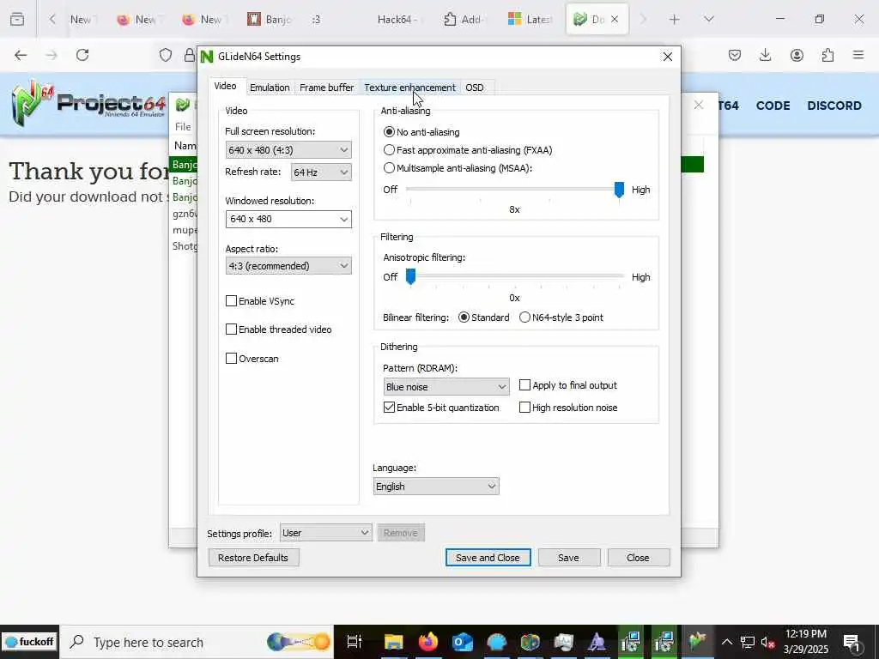879x659 pixels.
Task: Open a new tab with the plus icon
Action: tap(675, 20)
